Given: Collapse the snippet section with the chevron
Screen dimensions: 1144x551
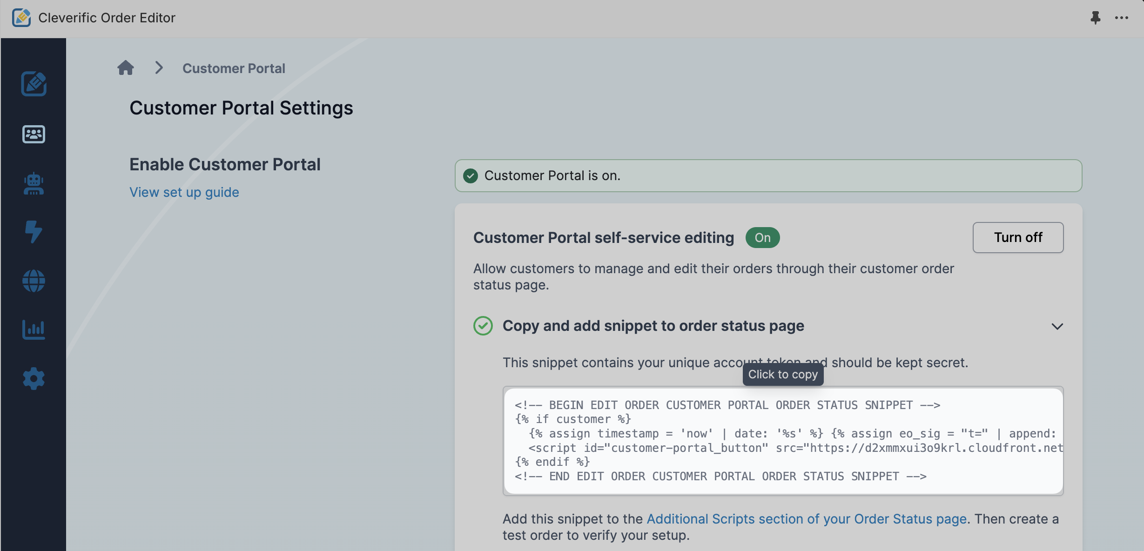Looking at the screenshot, I should coord(1057,326).
